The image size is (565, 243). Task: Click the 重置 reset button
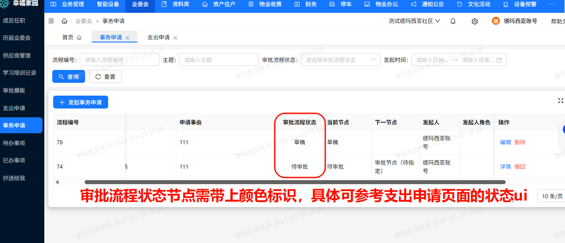pos(105,77)
